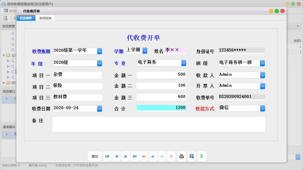Open the print icon
303x170 pixels.
[181, 156]
